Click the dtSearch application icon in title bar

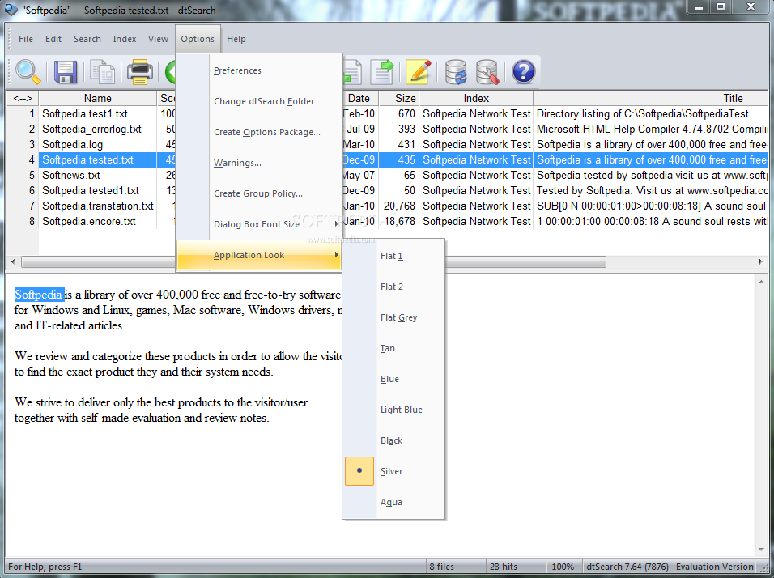click(x=10, y=10)
